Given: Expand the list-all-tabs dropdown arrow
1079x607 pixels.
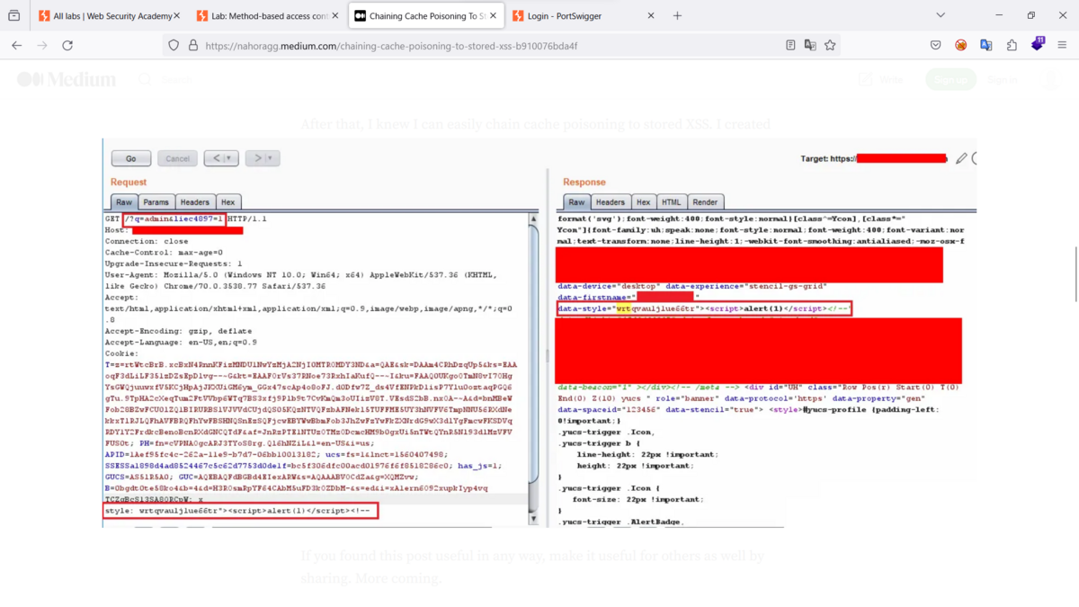Looking at the screenshot, I should [x=941, y=15].
